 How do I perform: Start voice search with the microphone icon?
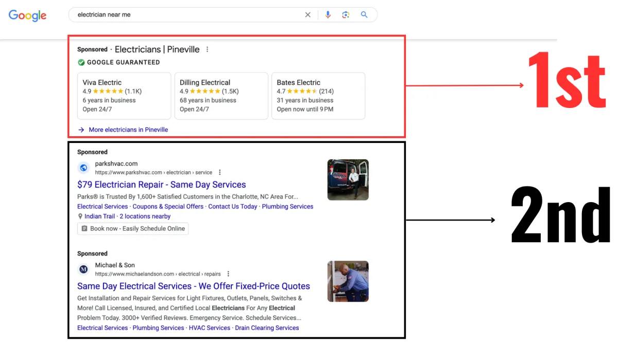(328, 15)
